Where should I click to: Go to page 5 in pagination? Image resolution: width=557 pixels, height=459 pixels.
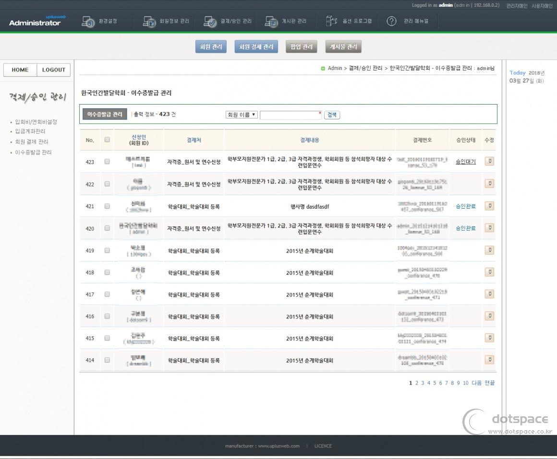tap(435, 383)
